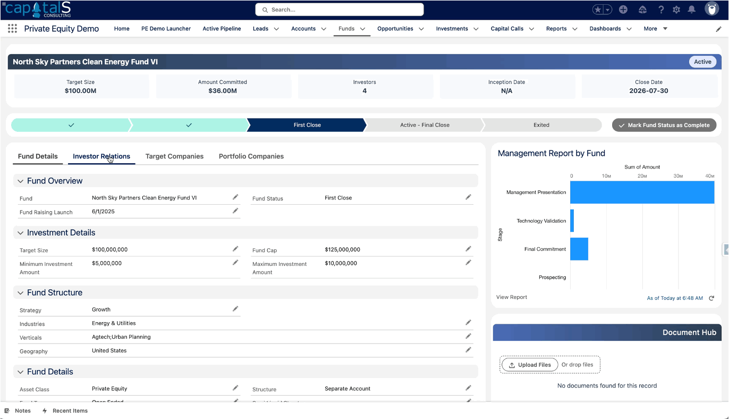
Task: Click the "As of Today at 6:48 AM" text
Action: [x=675, y=298]
